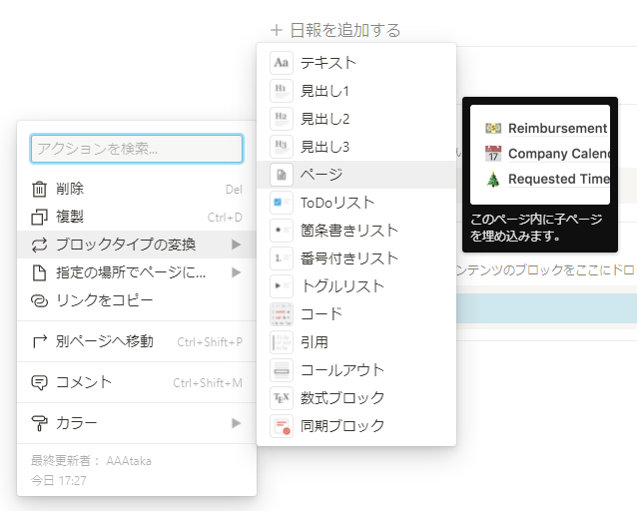Click the Text (テキスト) block type icon
637x511 pixels.
tap(282, 63)
